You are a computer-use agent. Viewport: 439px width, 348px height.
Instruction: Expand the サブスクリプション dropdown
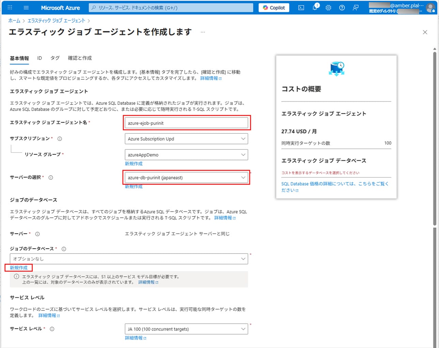coord(186,139)
